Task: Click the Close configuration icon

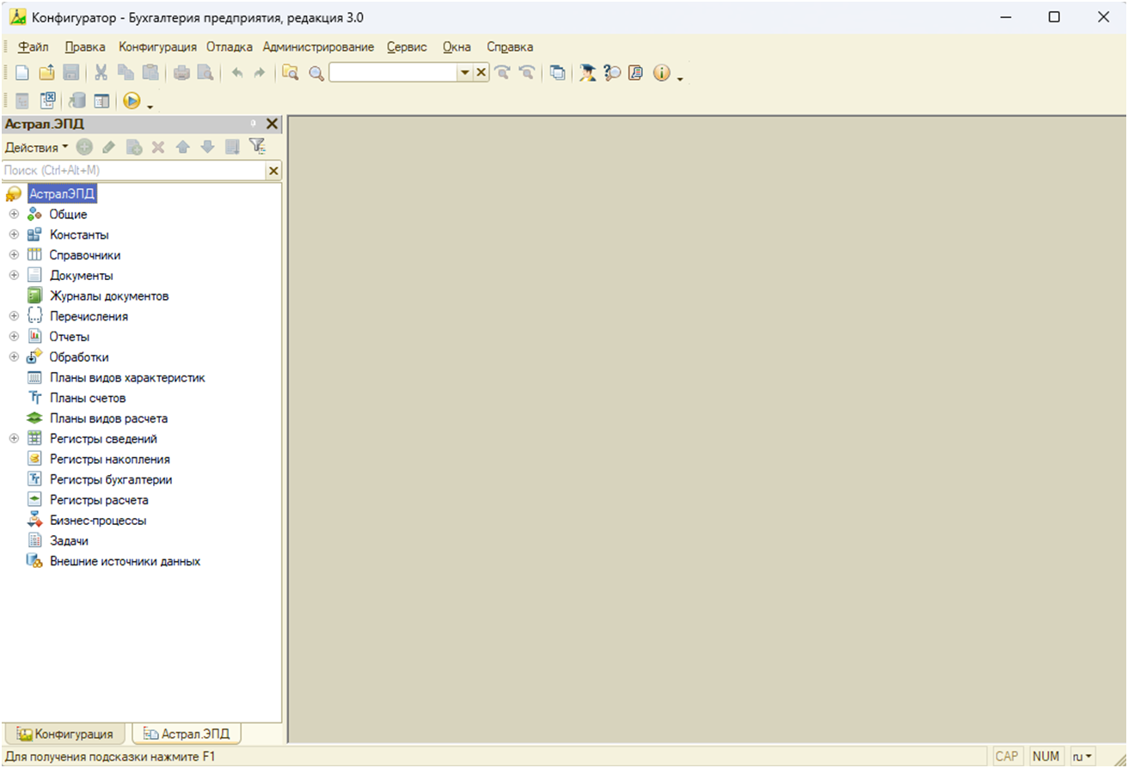Action: [48, 101]
